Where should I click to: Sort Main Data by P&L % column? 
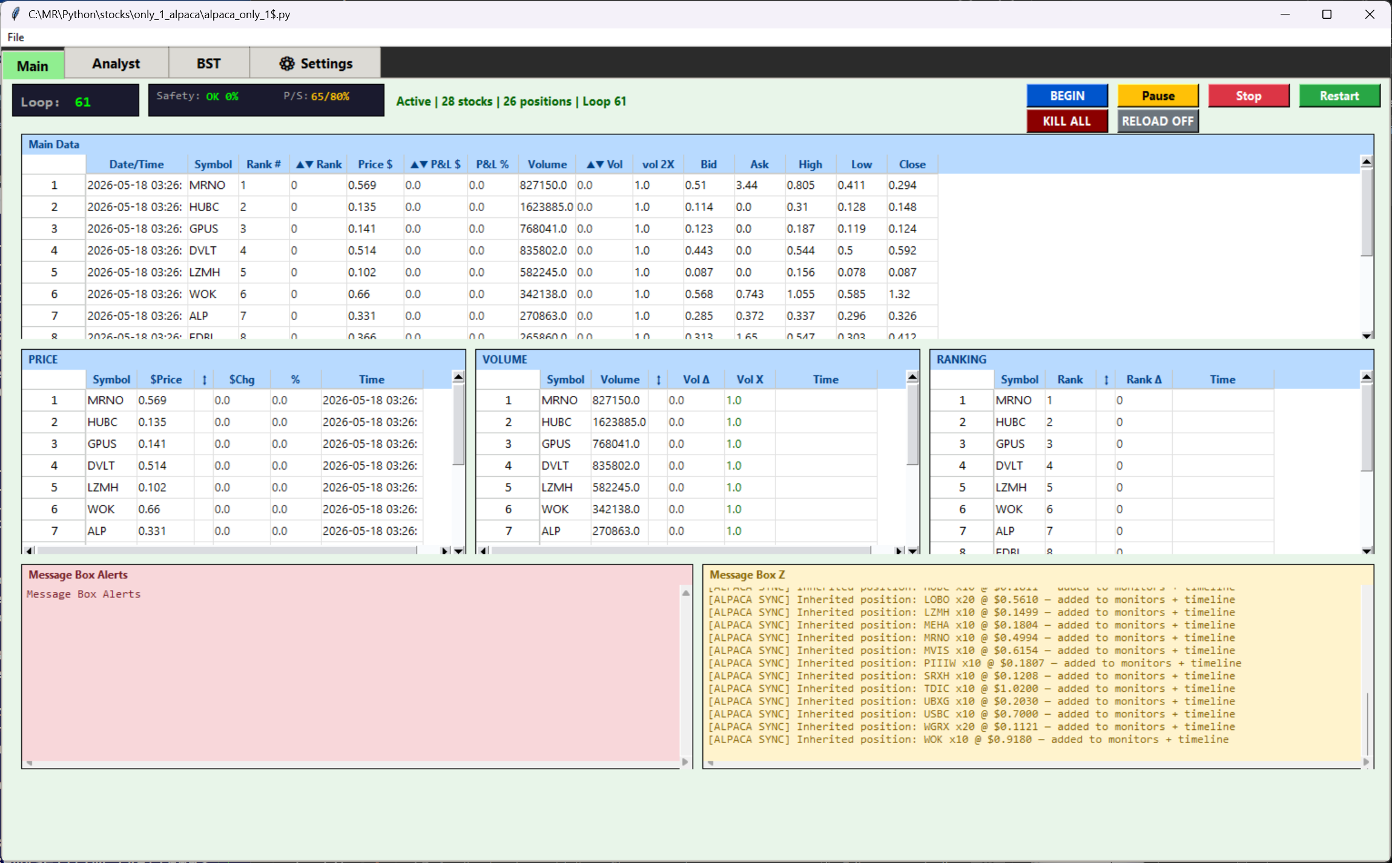click(x=492, y=164)
